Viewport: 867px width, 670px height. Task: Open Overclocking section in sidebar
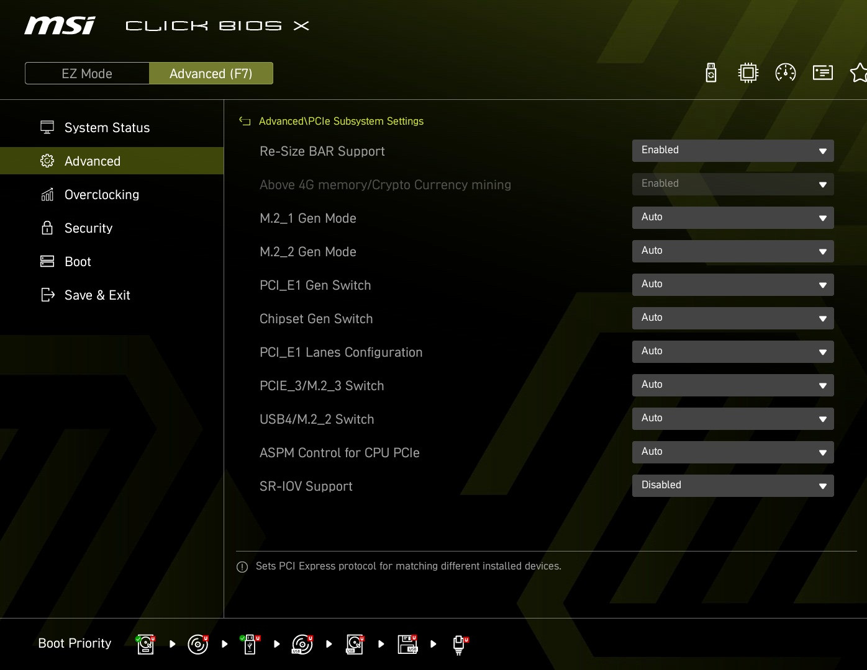pyautogui.click(x=112, y=194)
